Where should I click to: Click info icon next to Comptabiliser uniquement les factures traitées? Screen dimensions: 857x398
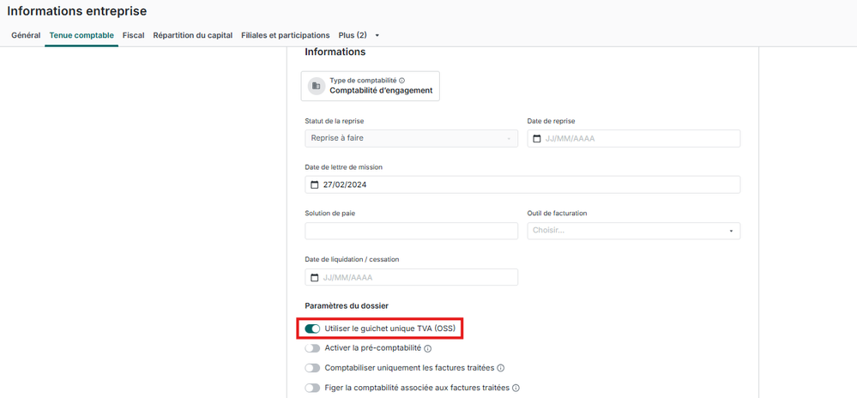501,369
